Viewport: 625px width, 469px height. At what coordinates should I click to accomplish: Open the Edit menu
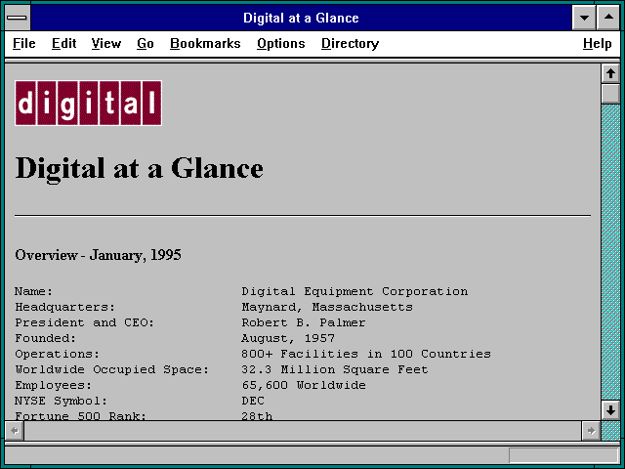63,43
